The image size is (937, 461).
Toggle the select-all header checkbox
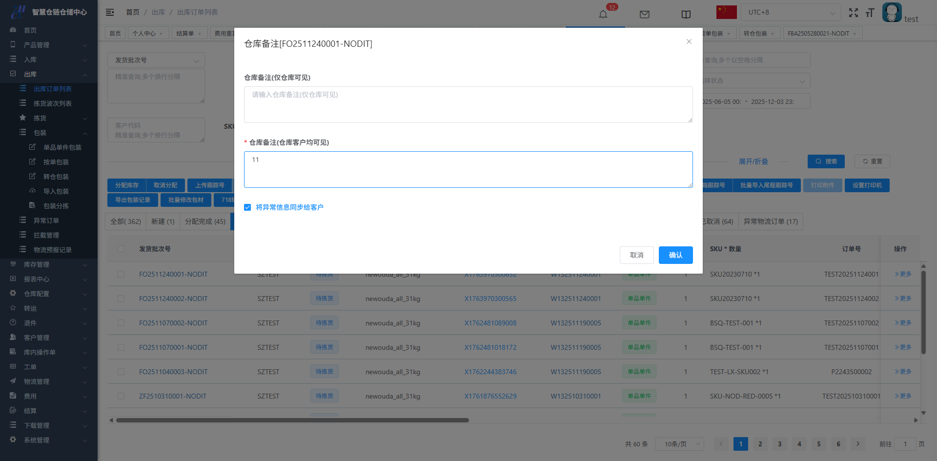coord(121,249)
